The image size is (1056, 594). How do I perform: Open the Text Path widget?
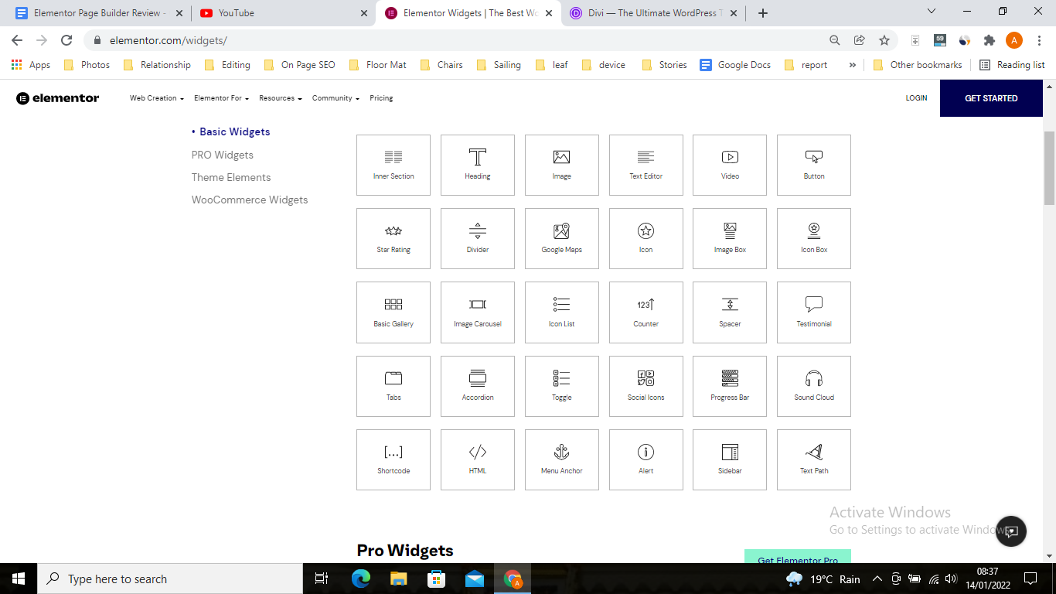tap(814, 459)
